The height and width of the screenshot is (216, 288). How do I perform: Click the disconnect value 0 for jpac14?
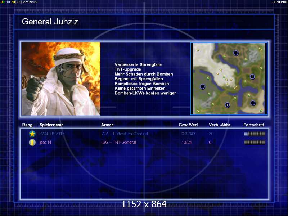[x=210, y=142]
